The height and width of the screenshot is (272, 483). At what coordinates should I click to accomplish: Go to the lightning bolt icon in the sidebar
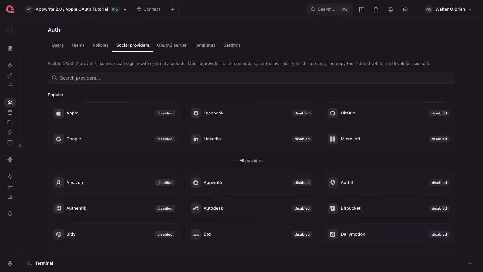(10, 132)
